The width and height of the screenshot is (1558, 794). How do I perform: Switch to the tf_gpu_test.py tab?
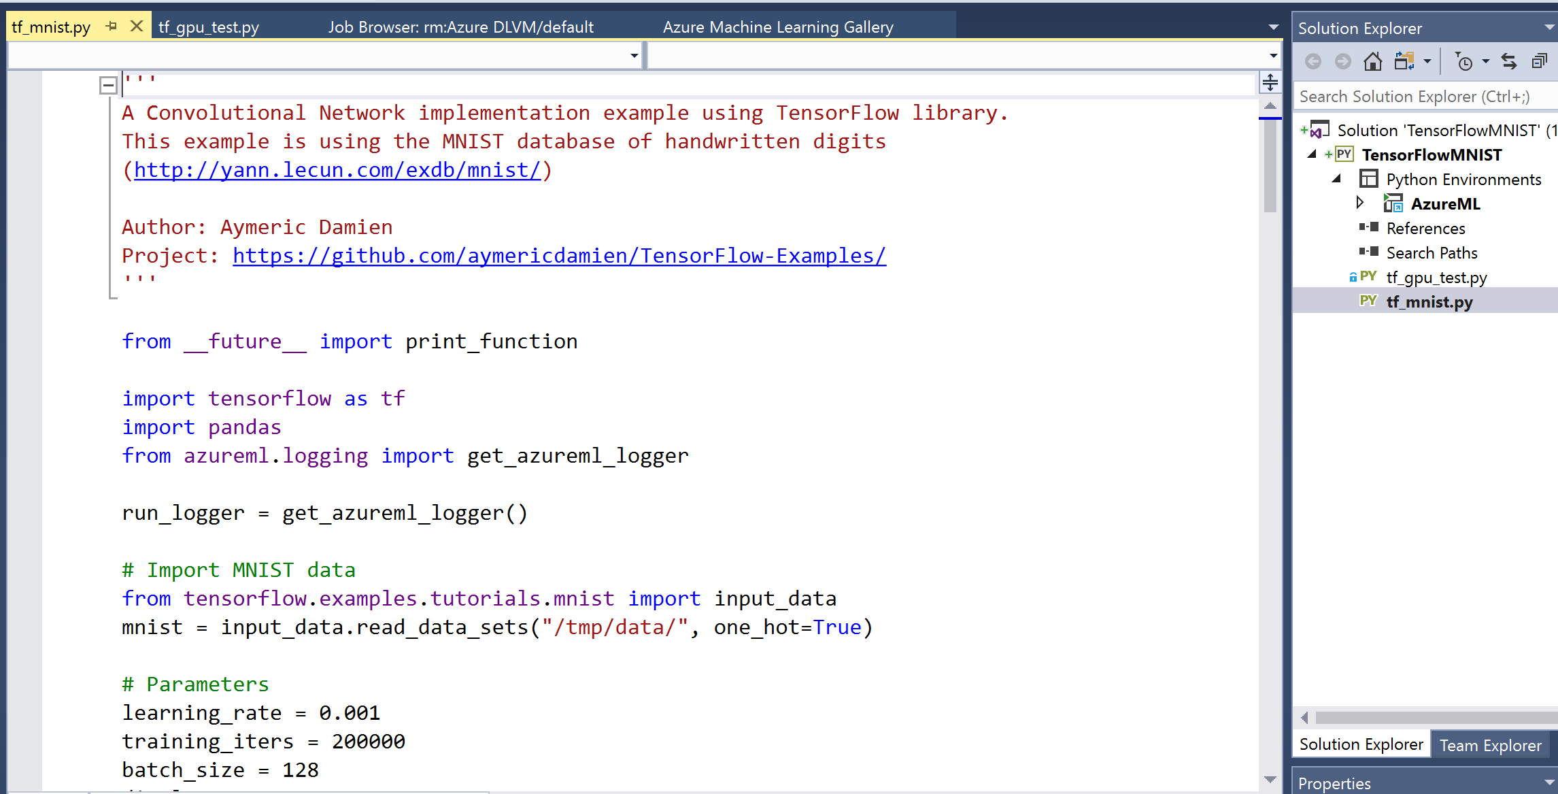point(207,27)
